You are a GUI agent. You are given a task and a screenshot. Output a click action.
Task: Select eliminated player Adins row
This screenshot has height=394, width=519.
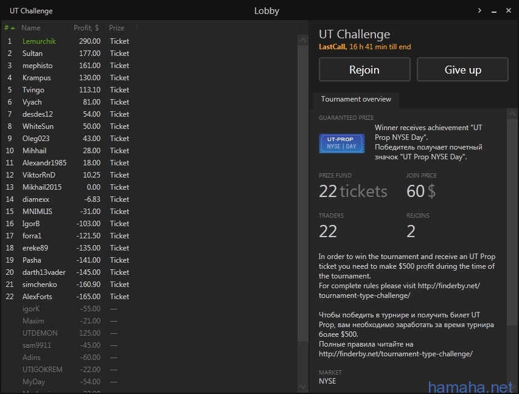click(x=150, y=358)
